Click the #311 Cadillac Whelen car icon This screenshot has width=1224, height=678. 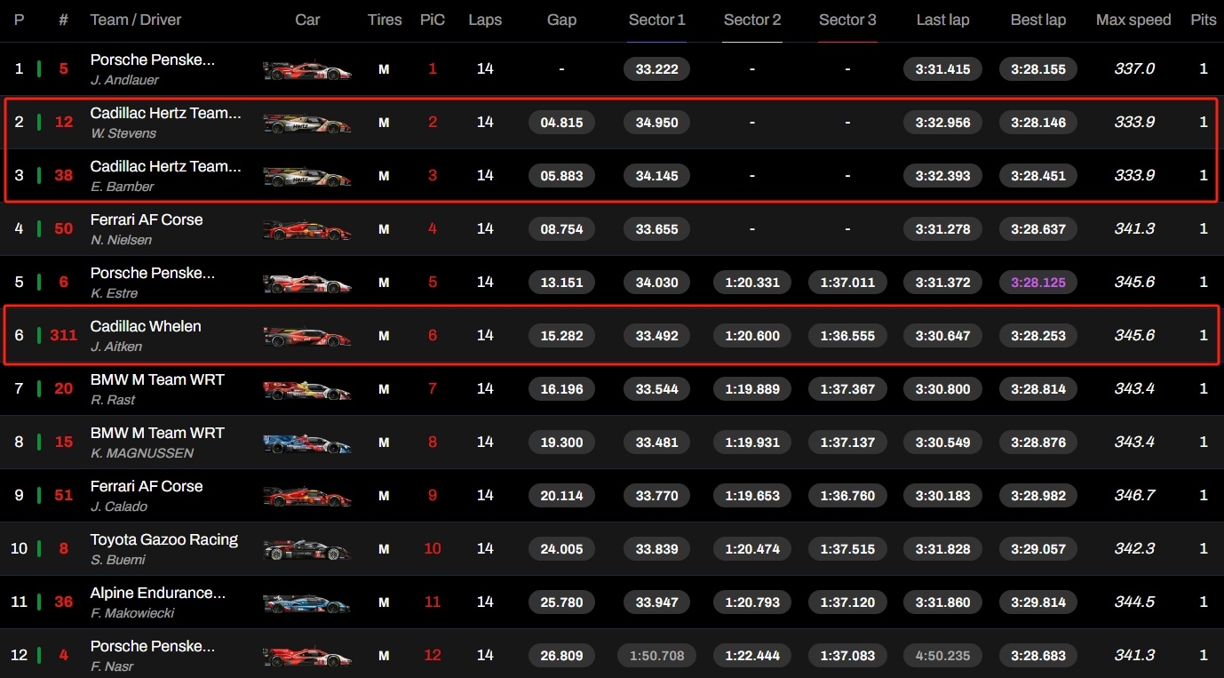[307, 336]
